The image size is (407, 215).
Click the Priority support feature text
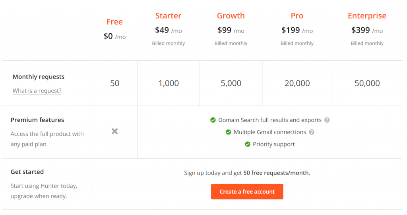[274, 144]
